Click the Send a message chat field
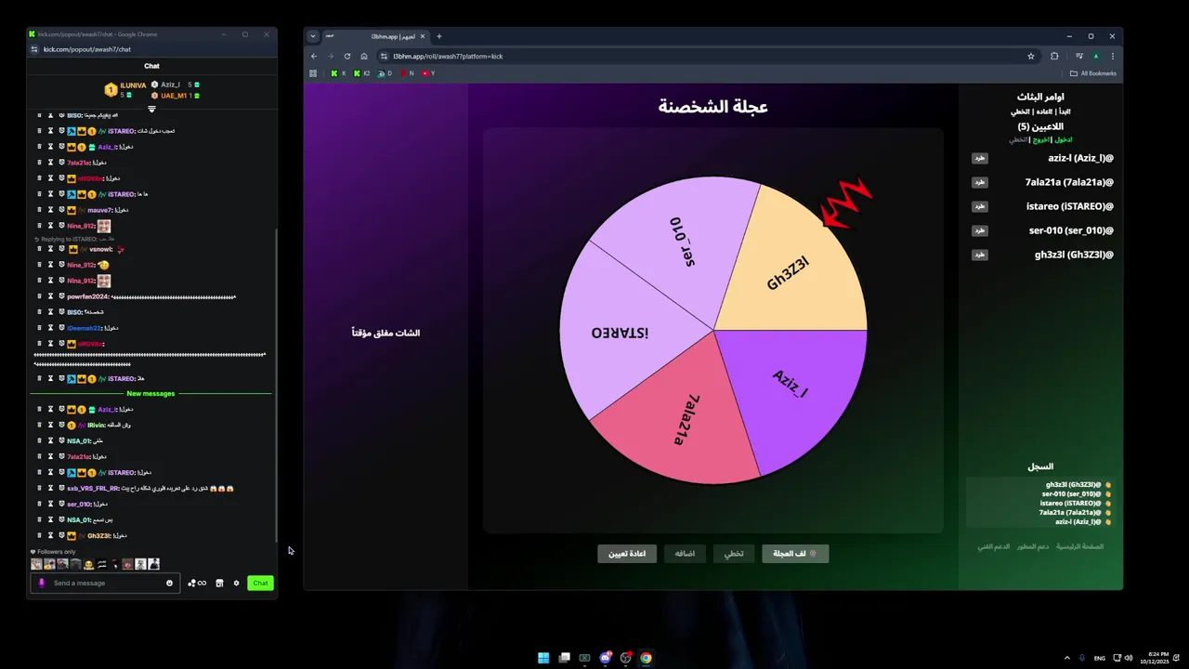The height and width of the screenshot is (669, 1189). coord(107,584)
